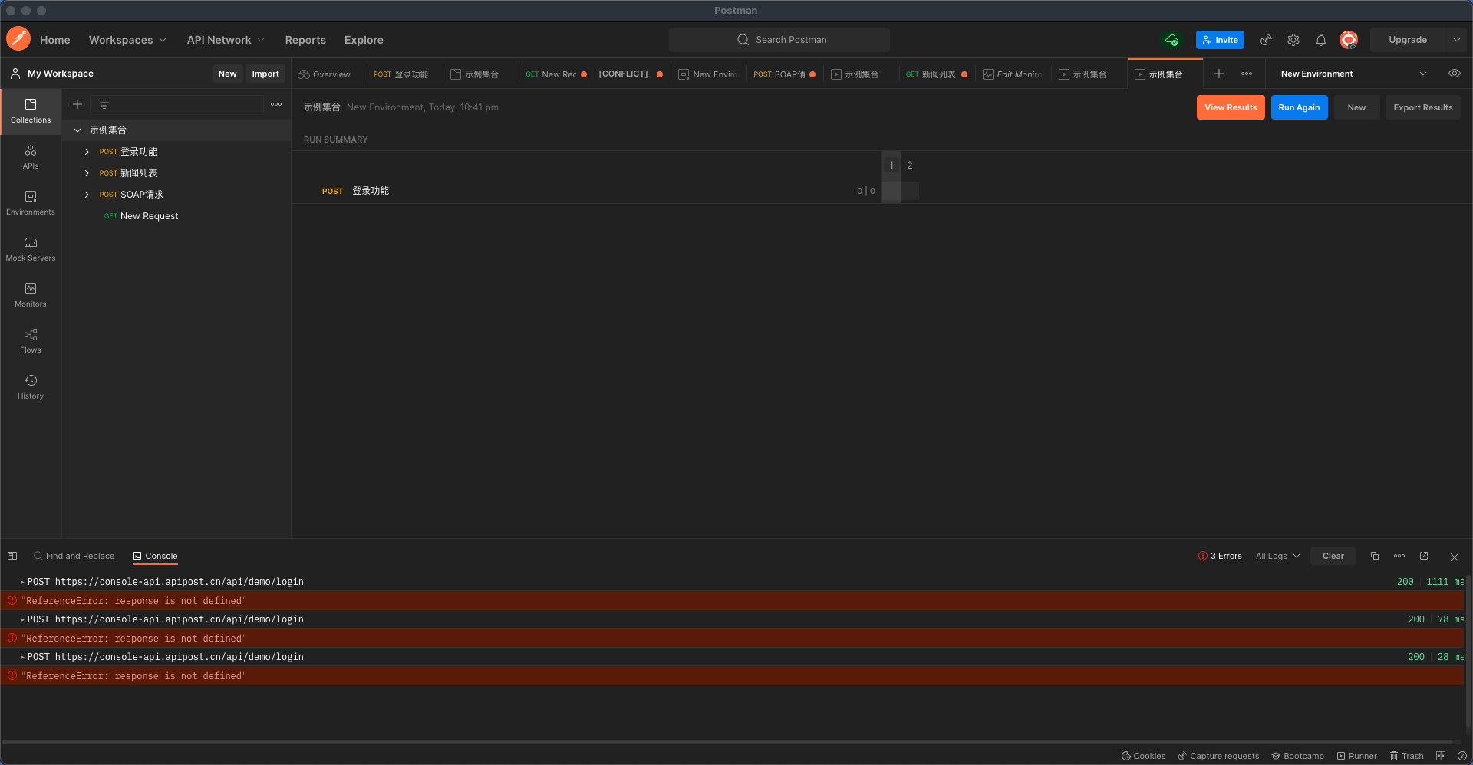Click Invite button
This screenshot has width=1473, height=765.
tap(1220, 40)
